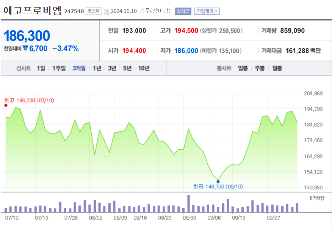Screen dimensions: 332x227
Task: Click the trading value 161,288 백만
Action: pyautogui.click(x=303, y=51)
